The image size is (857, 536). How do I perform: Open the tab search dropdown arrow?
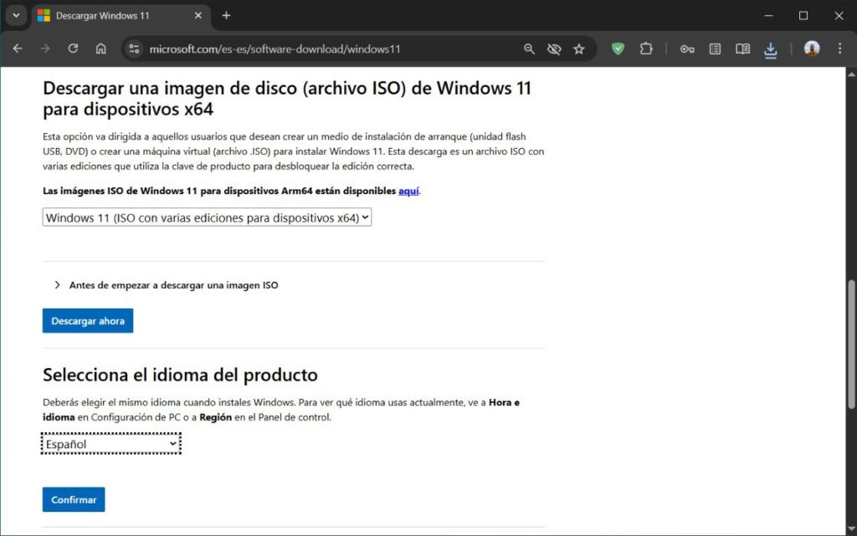[x=16, y=15]
